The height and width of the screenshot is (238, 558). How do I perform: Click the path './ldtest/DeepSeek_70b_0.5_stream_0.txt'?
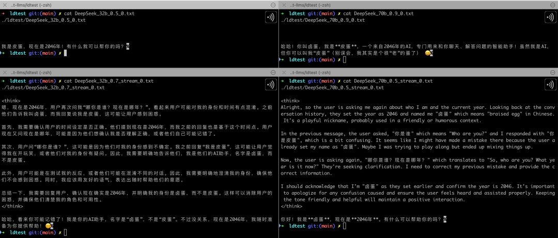pos(332,88)
